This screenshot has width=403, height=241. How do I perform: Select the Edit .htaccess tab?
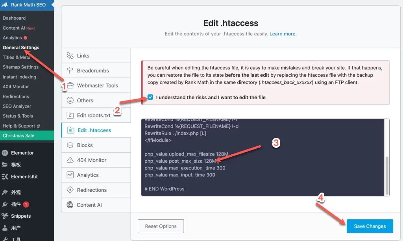pos(96,130)
